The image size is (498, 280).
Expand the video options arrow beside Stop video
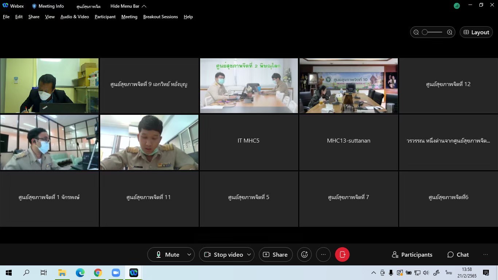[x=249, y=254]
